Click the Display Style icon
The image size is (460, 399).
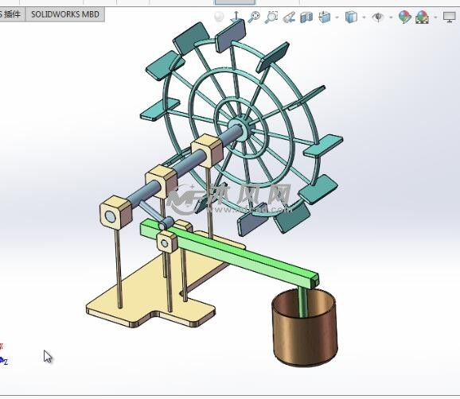(351, 17)
